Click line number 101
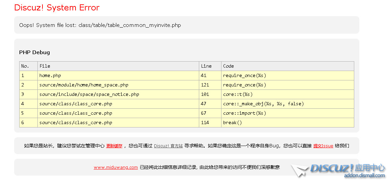 click(x=210, y=95)
